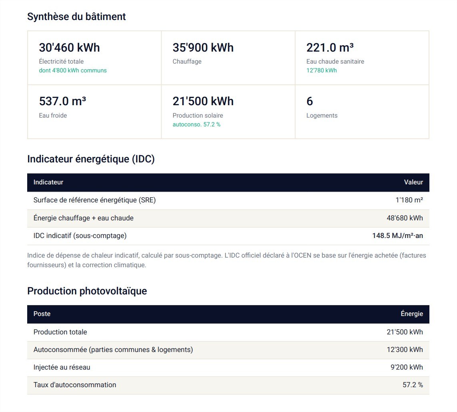The height and width of the screenshot is (412, 457).
Task: Click the 'Énergie' column header
Action: click(412, 314)
